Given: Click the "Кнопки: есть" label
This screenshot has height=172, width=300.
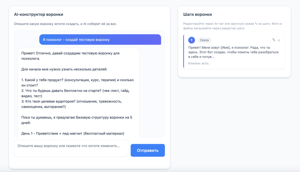Looking at the screenshot, I should tap(198, 63).
